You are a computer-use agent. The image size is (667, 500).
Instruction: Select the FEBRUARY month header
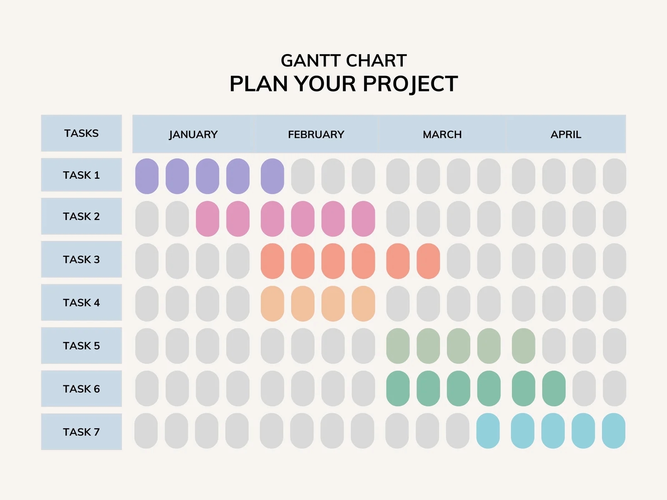[x=316, y=134]
